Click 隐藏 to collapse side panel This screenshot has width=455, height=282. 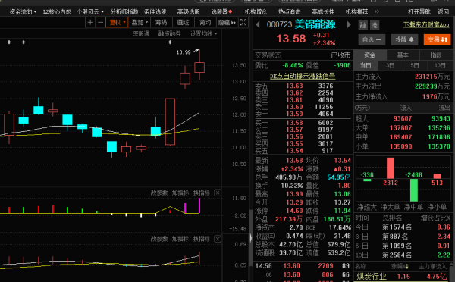tap(227, 22)
